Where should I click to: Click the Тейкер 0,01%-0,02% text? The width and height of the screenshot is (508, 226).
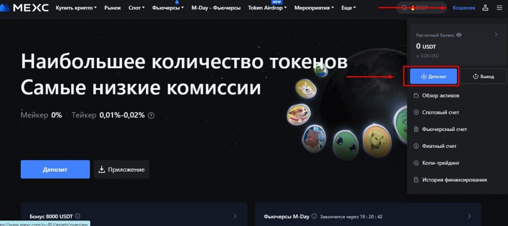click(108, 115)
